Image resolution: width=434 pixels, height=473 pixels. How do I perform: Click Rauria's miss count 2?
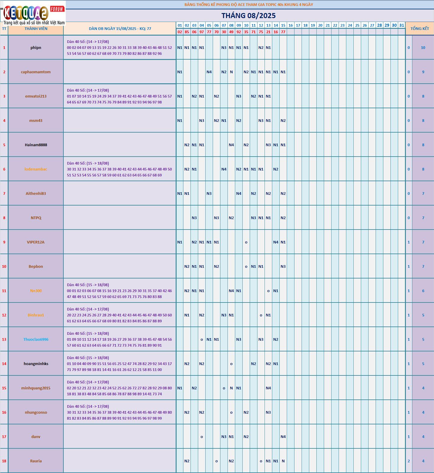[x=409, y=461]
